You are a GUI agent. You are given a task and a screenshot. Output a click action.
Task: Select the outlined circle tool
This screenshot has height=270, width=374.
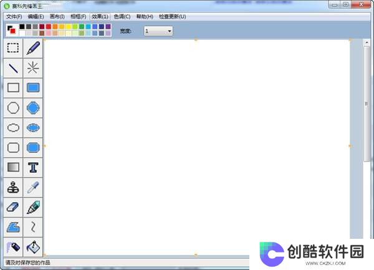tap(13, 108)
